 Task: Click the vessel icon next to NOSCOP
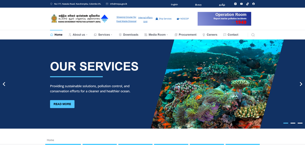coord(178,19)
